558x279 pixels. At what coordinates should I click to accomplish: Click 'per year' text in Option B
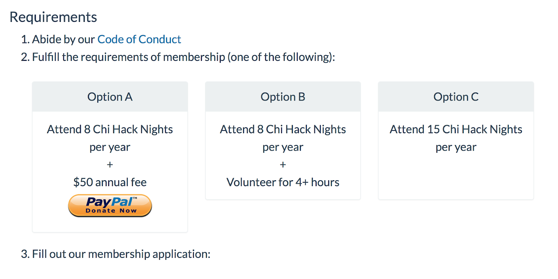pos(283,148)
